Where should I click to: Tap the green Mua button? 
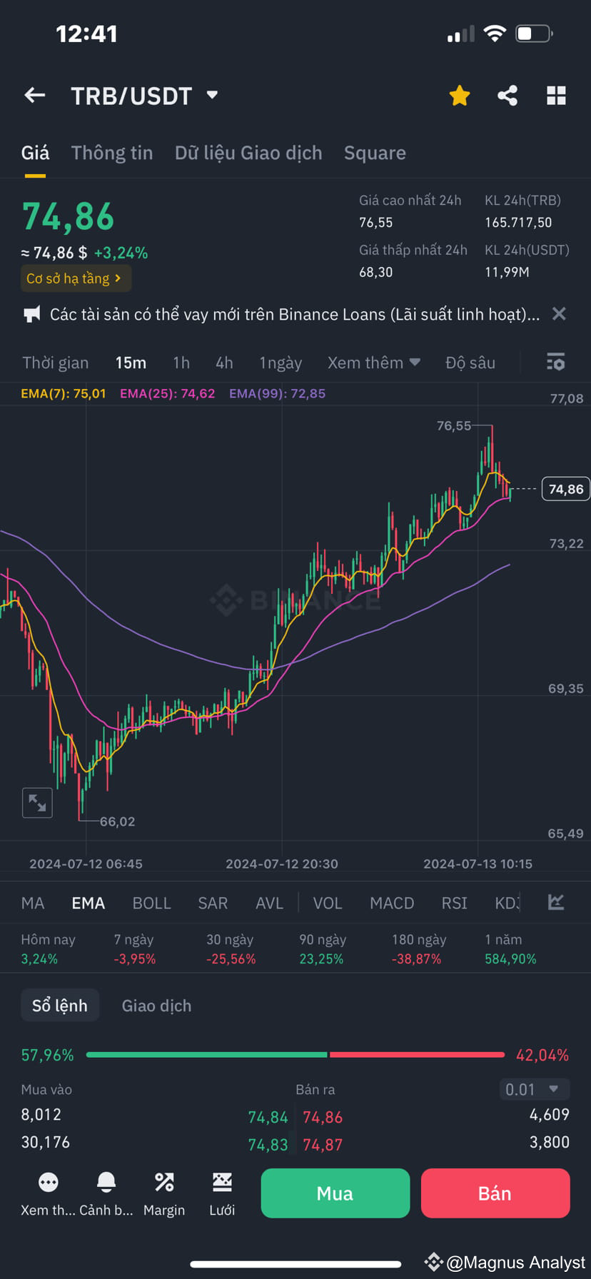tap(335, 1193)
